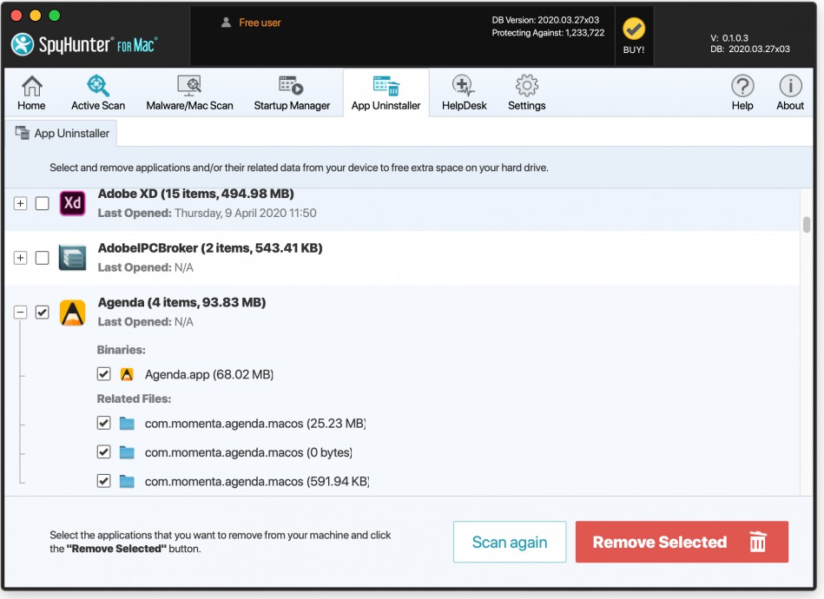This screenshot has width=824, height=599.
Task: Expand the Adobe XD item list
Action: [21, 204]
